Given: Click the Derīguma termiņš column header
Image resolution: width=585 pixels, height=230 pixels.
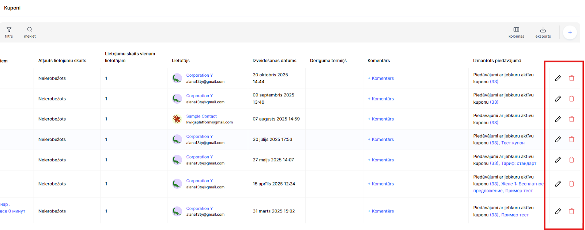Looking at the screenshot, I should coord(328,61).
